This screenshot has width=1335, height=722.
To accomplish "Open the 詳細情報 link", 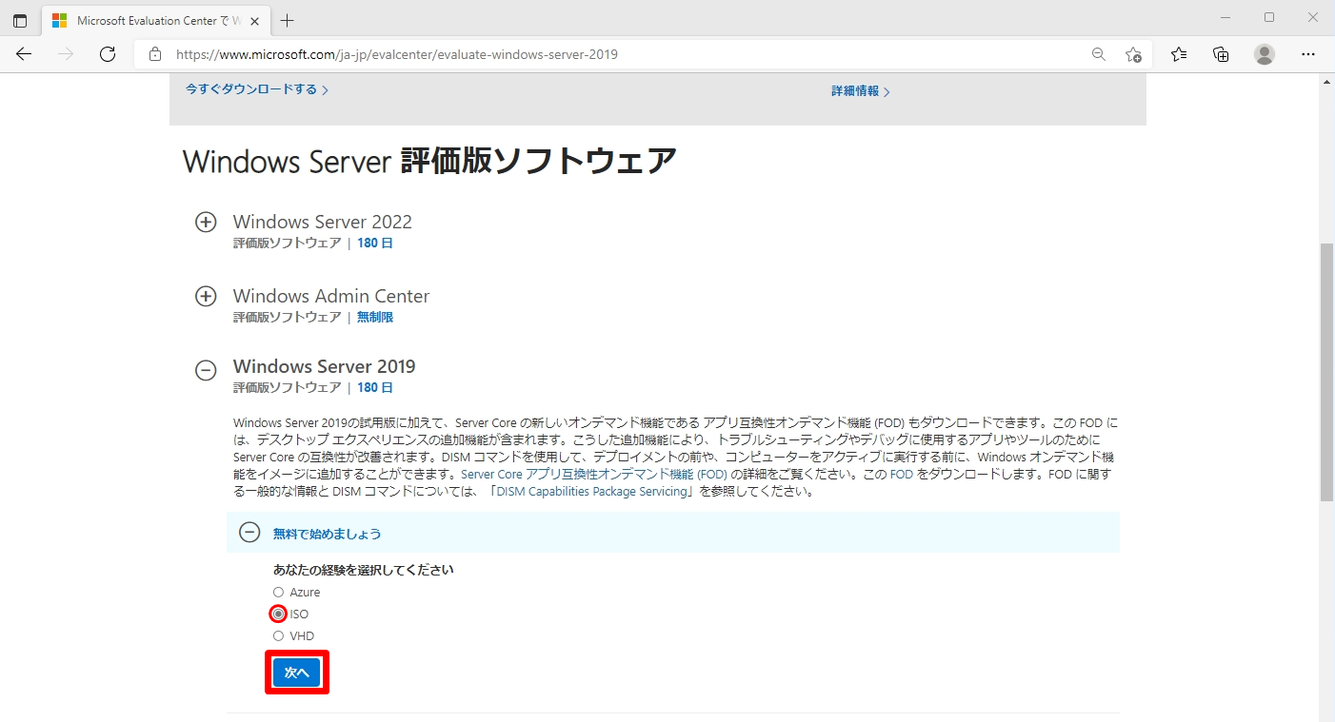I will (x=861, y=91).
